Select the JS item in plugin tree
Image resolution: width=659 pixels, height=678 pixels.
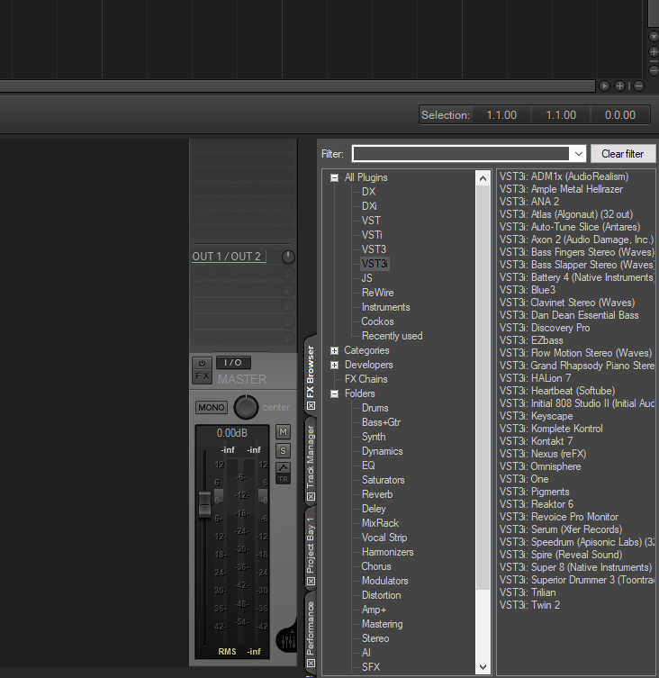click(366, 278)
